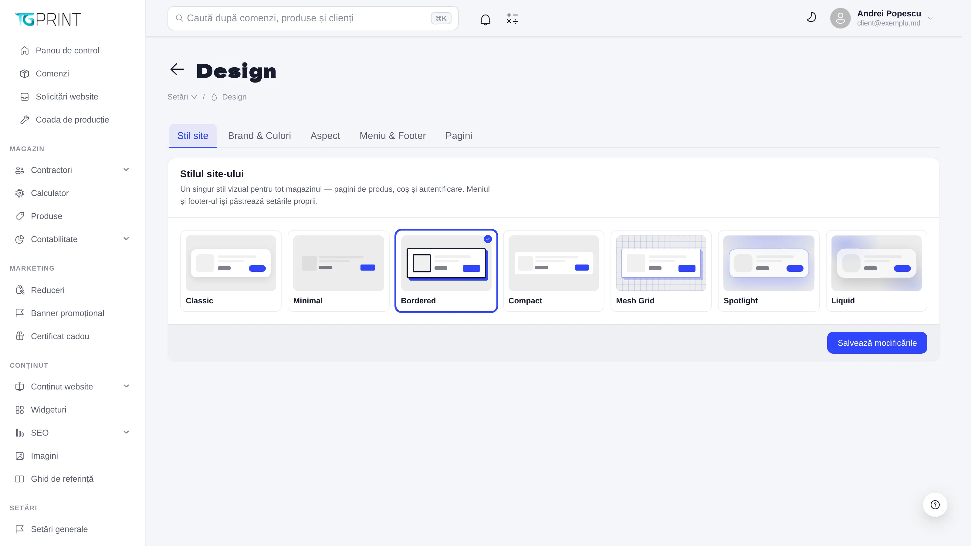Click the Design breadcrumb link

click(229, 97)
